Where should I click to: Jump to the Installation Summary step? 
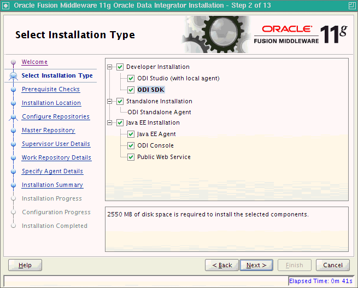pyautogui.click(x=52, y=185)
